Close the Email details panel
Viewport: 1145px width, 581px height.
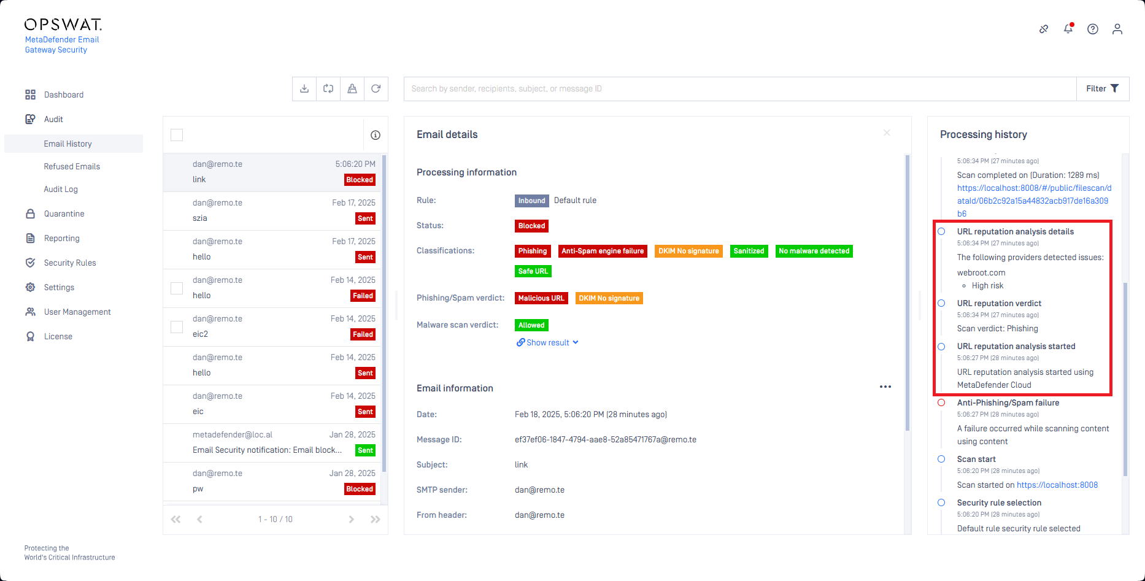coord(887,133)
